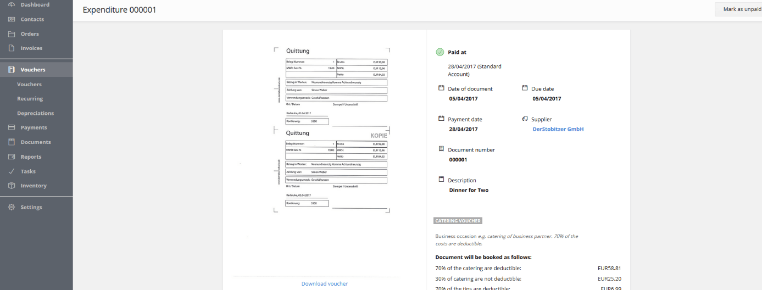Click the Catering Voucher label tag
Screen dimensions: 762x290
(458, 221)
